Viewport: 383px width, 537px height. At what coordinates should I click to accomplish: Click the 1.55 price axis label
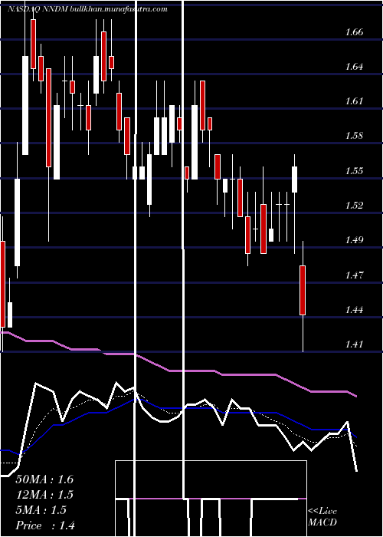(x=354, y=171)
